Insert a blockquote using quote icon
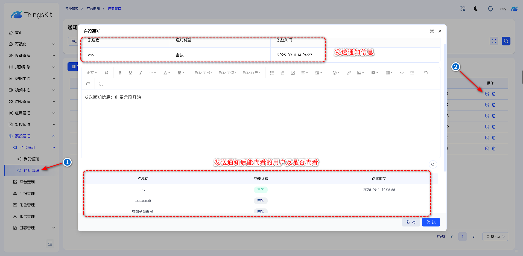 pos(107,73)
